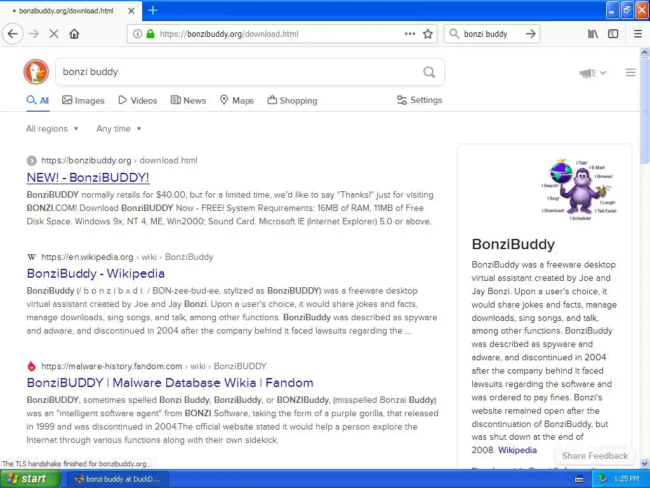Go back with the browser back arrow
650x488 pixels.
(13, 34)
